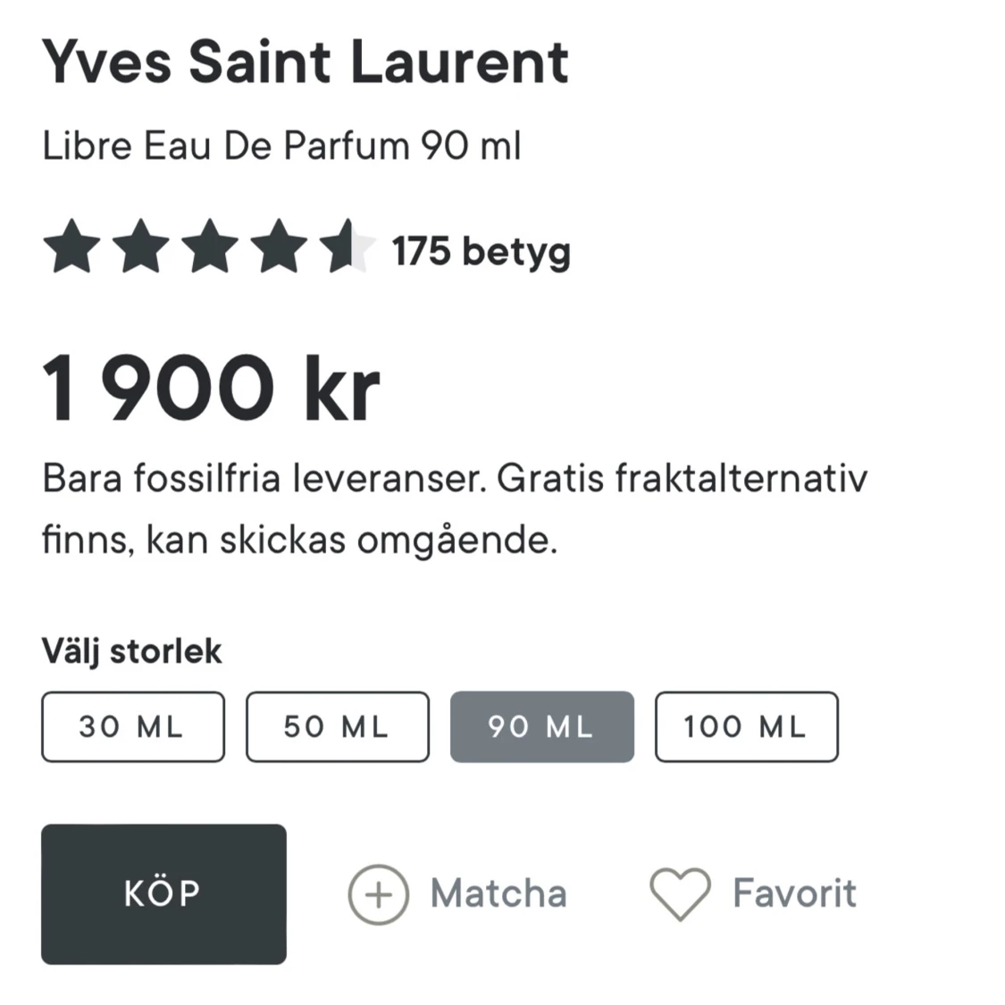Image resolution: width=1005 pixels, height=1005 pixels.
Task: Open the Välj storlek size selector
Action: (x=132, y=649)
